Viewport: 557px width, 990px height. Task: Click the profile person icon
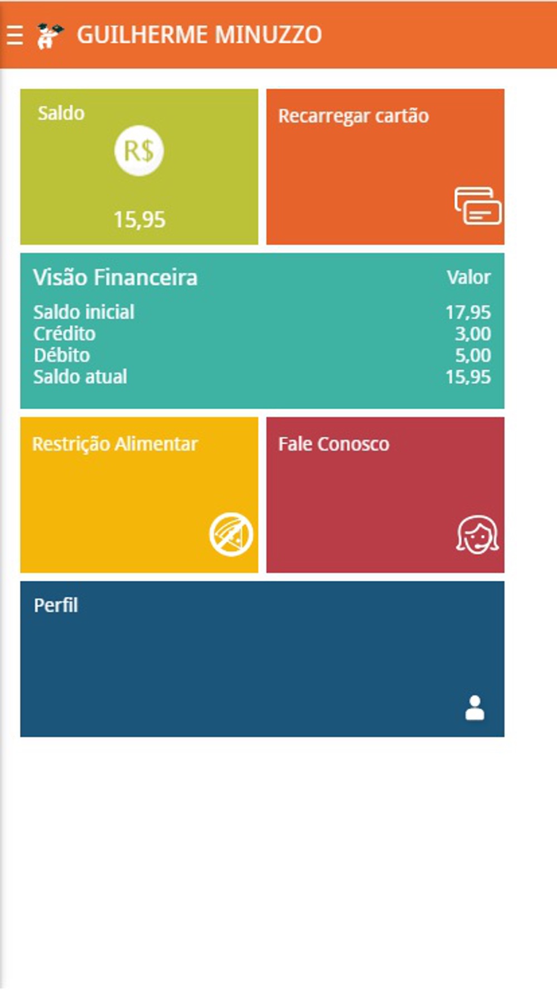click(475, 708)
